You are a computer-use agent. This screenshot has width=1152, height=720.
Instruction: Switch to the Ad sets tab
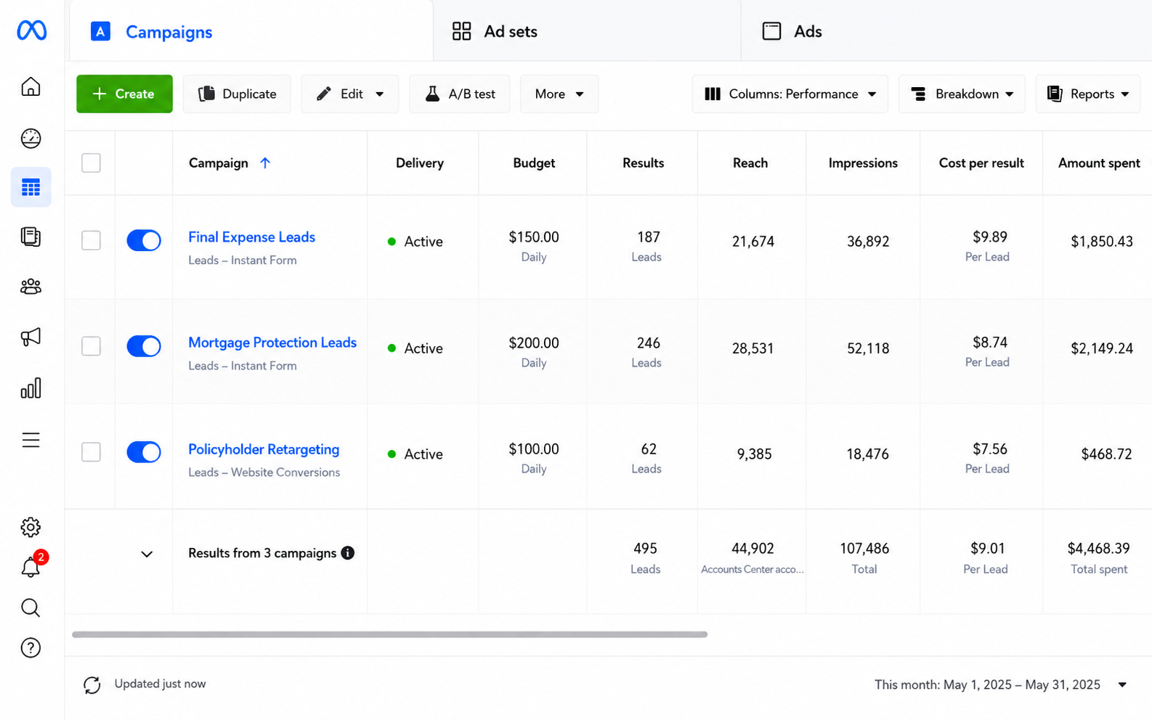495,31
